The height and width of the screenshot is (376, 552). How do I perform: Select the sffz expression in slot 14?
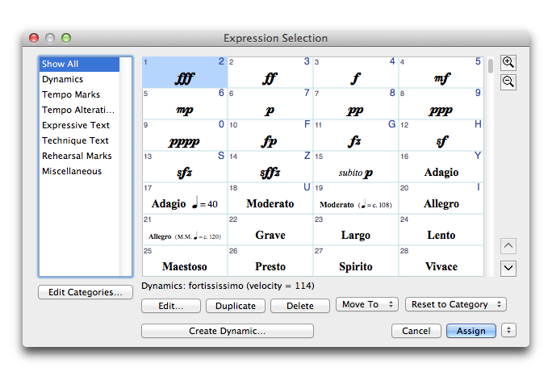(x=270, y=167)
